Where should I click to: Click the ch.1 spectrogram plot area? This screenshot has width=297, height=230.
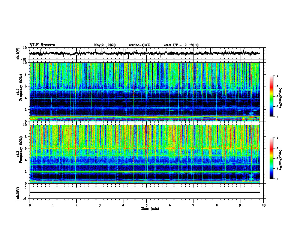pyautogui.click(x=144, y=92)
